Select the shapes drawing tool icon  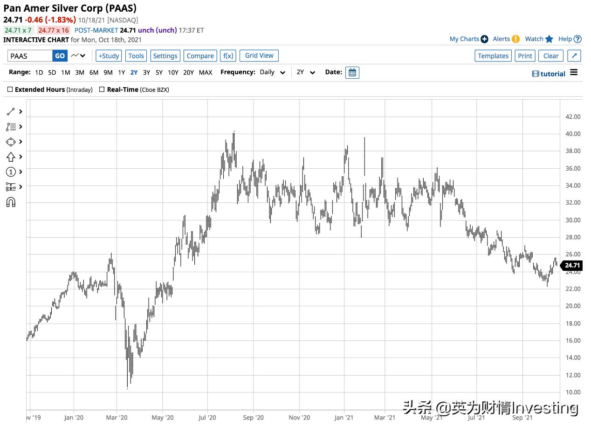point(11,142)
